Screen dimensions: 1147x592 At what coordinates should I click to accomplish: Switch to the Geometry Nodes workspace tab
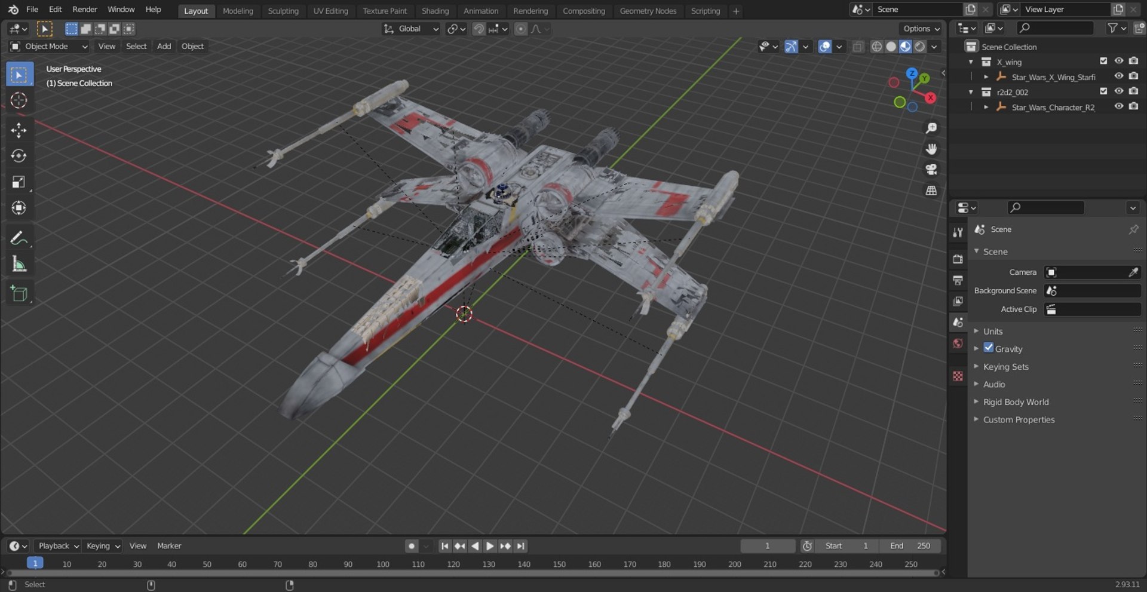[648, 11]
